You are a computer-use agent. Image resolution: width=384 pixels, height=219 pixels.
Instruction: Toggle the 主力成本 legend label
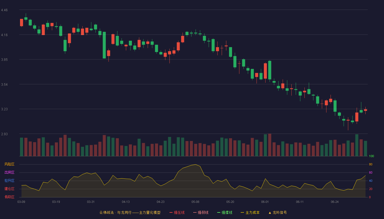click(x=252, y=212)
